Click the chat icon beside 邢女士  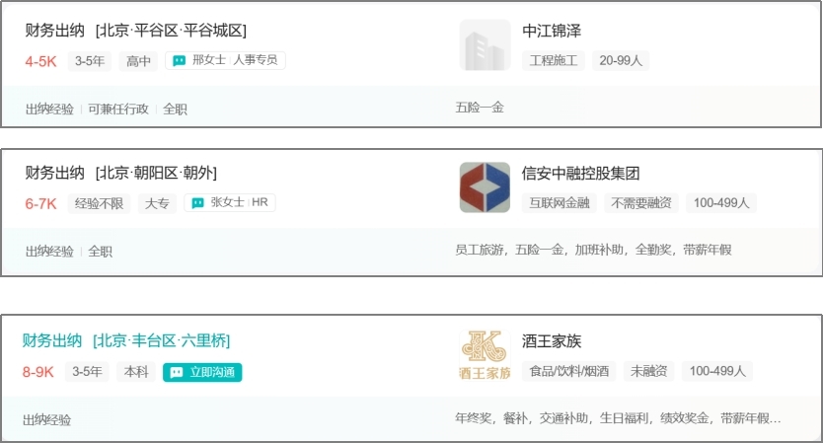(x=179, y=60)
